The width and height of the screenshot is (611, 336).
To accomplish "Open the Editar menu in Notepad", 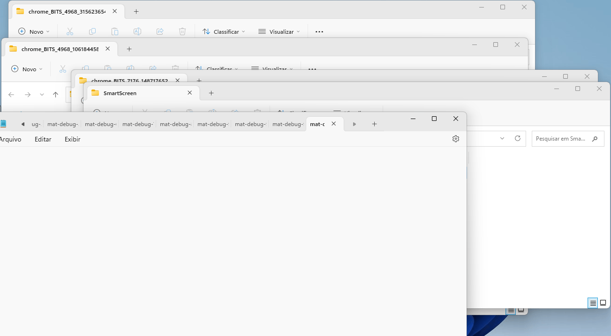I will coord(43,139).
